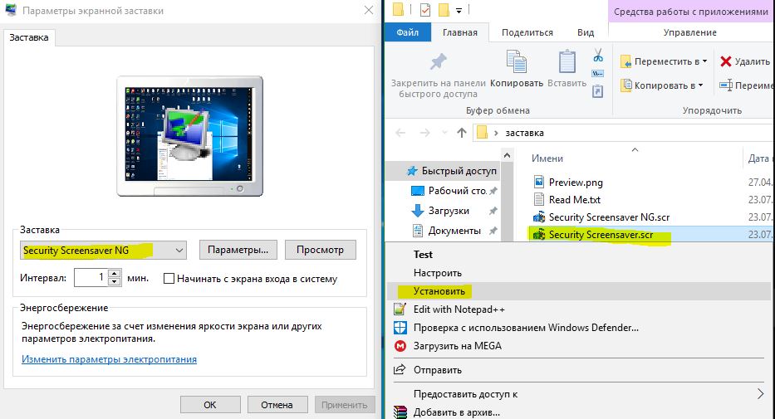Click the screensaver preview monitor image
This screenshot has height=419, width=775.
pyautogui.click(x=189, y=136)
